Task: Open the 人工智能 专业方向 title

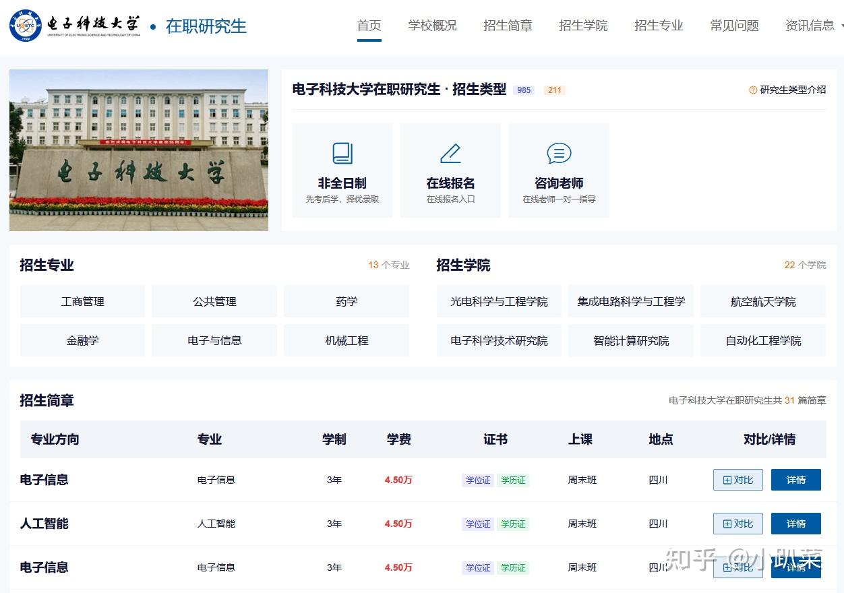Action: pos(44,524)
